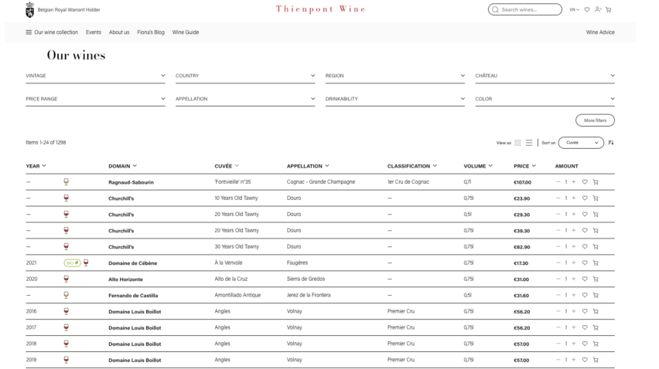659x369 pixels.
Task: Increase amount for €39.30 Churchill's 20 Years Tawny
Action: tap(574, 230)
